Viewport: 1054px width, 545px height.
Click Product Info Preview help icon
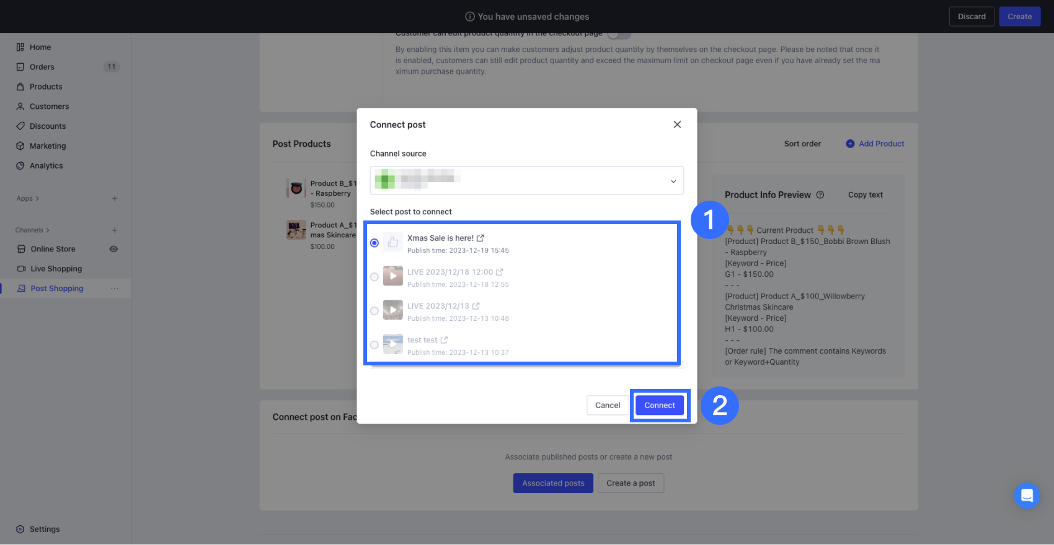820,195
